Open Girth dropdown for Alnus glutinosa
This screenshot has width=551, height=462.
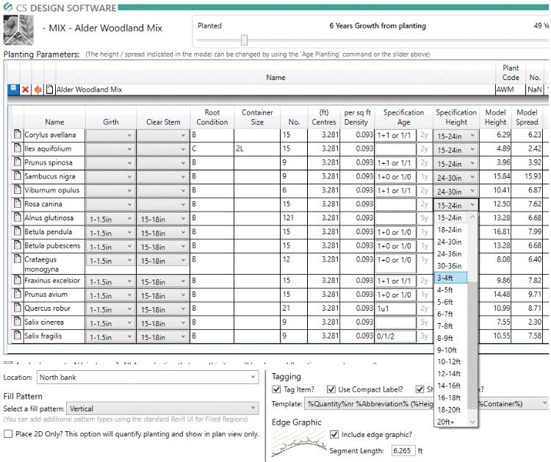110,219
